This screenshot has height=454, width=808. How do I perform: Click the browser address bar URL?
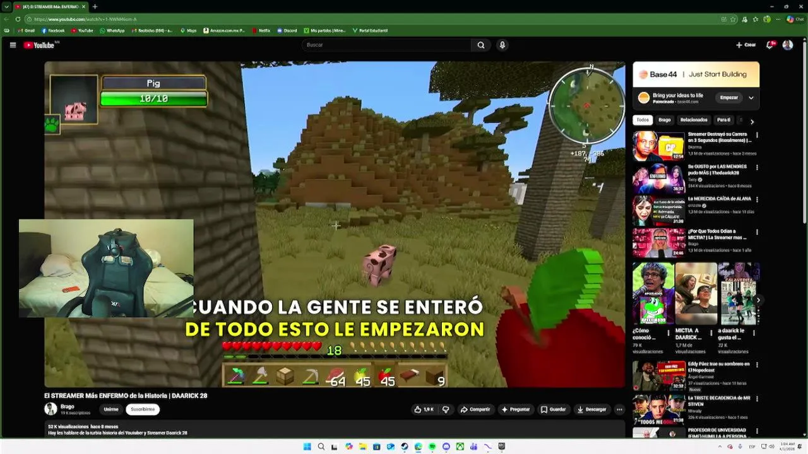click(85, 19)
